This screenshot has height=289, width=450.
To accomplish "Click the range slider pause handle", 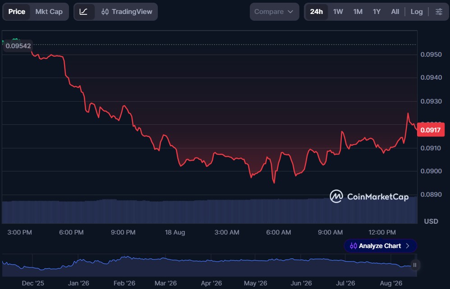I will coord(415,265).
